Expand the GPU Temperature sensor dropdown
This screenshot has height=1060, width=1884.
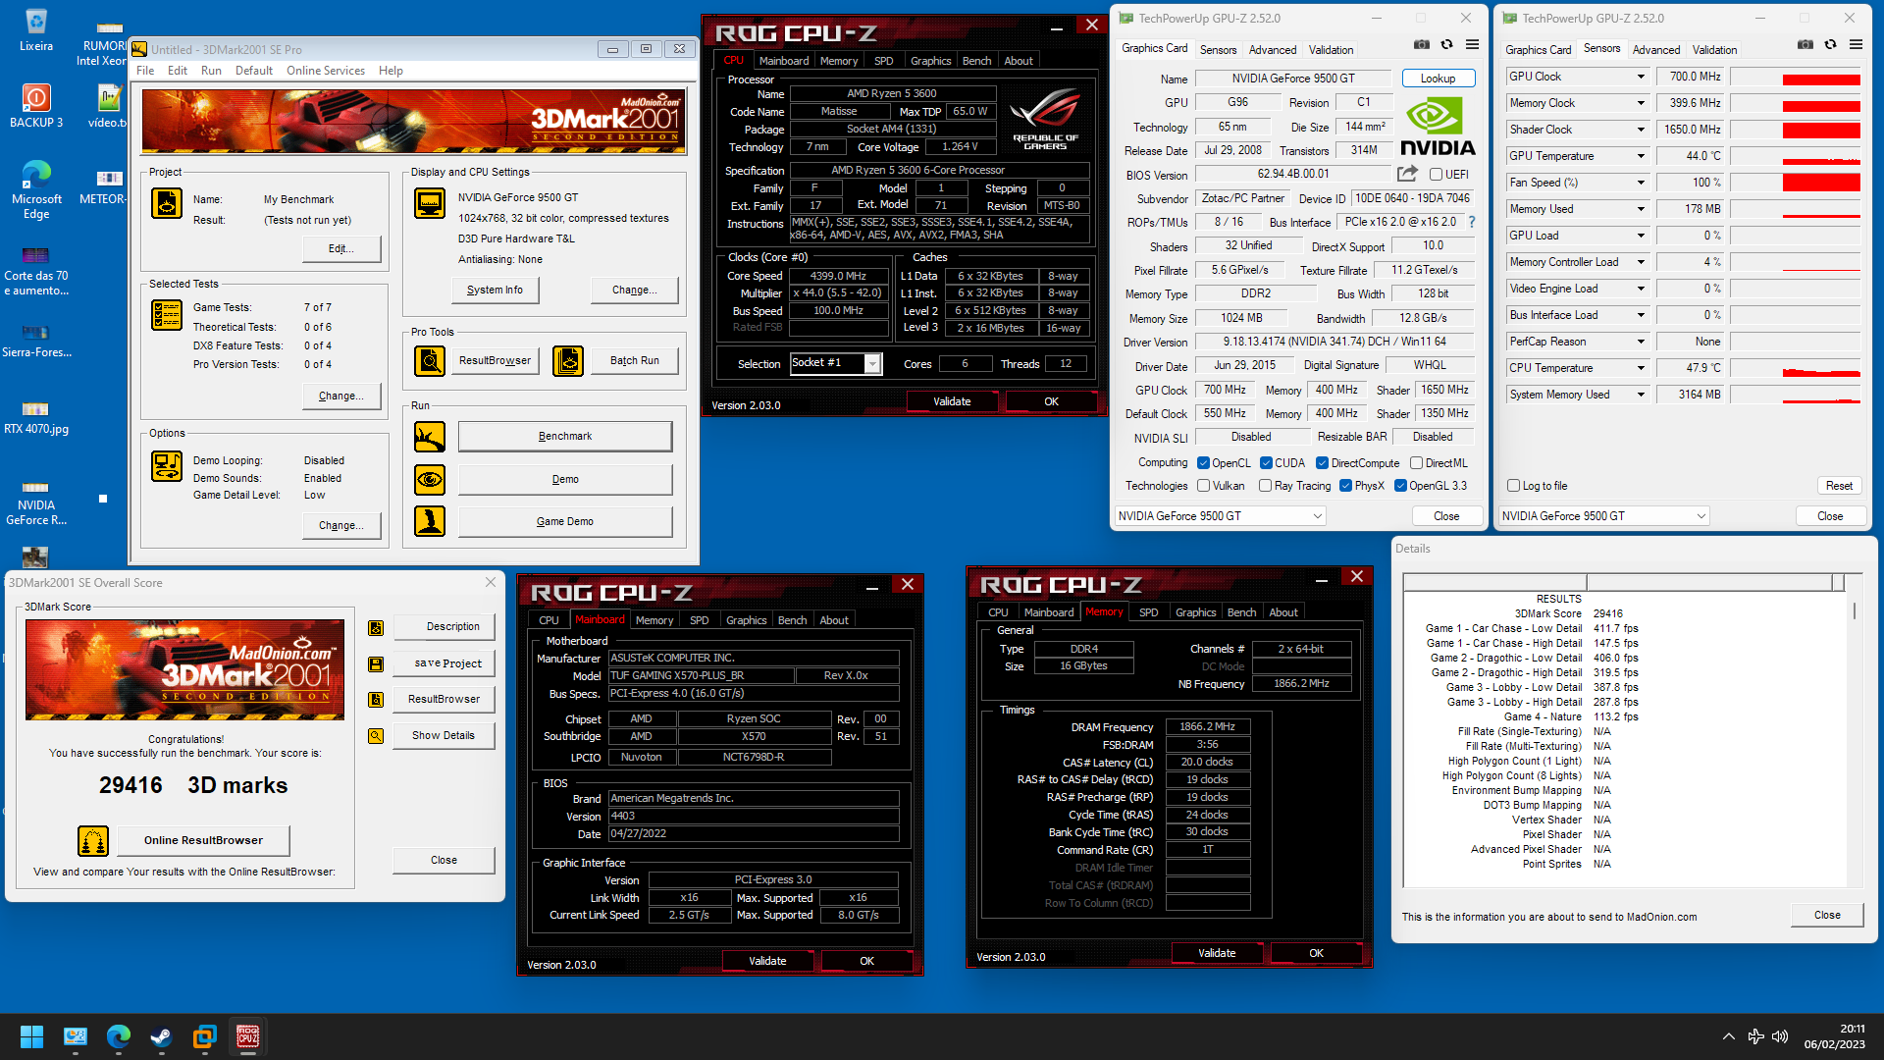(1640, 156)
